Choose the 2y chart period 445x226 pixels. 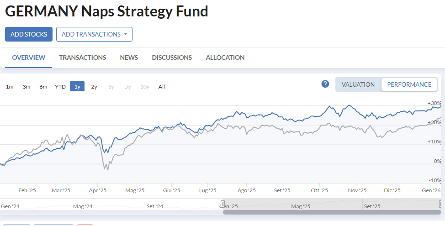point(94,86)
